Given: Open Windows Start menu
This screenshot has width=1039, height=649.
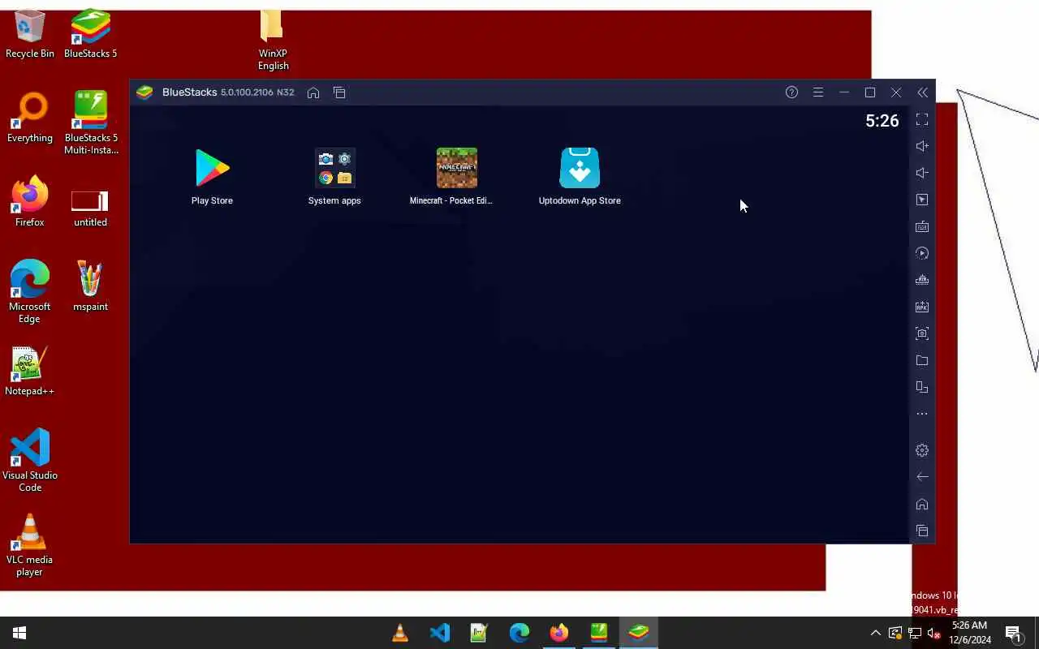Looking at the screenshot, I should [19, 633].
